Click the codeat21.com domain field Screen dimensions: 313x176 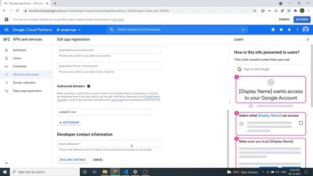click(104, 112)
